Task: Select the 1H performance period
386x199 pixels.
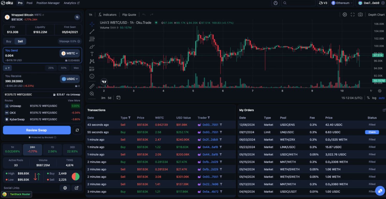Action: point(13,150)
